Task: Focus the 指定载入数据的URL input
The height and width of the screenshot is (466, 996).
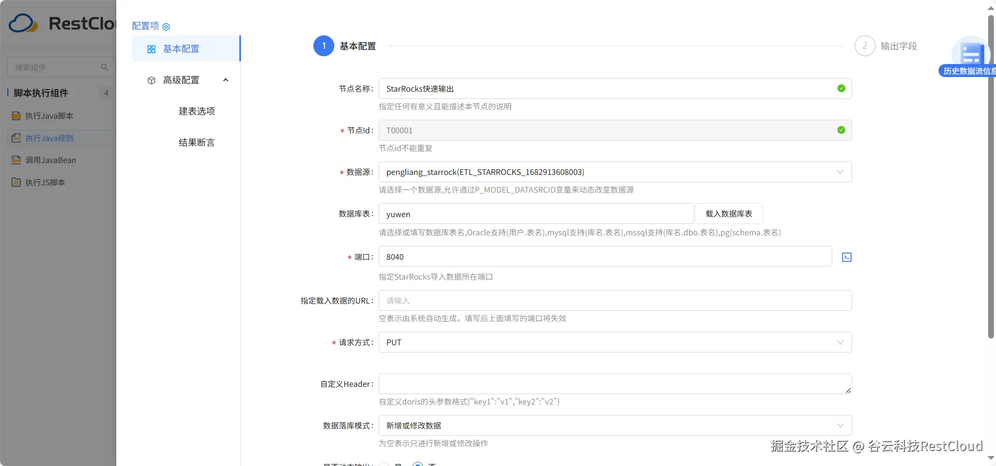Action: pyautogui.click(x=615, y=300)
